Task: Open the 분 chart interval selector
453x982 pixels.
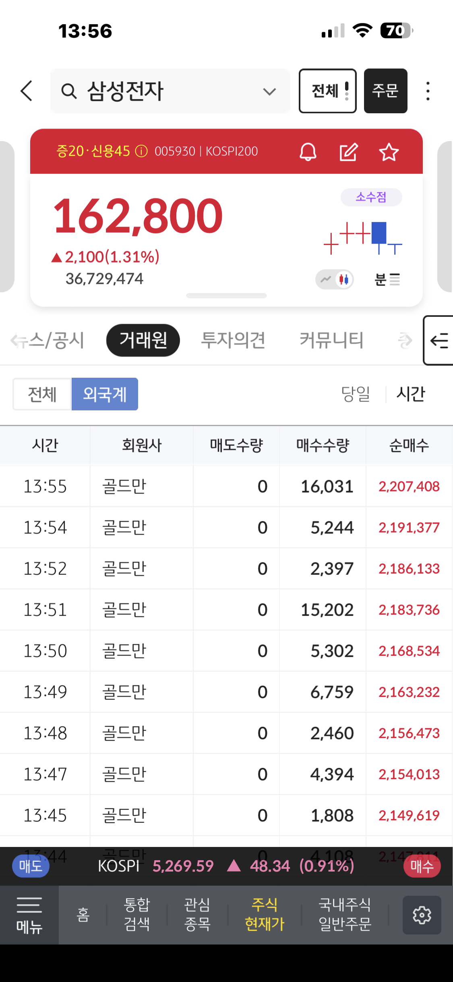Action: coord(387,279)
